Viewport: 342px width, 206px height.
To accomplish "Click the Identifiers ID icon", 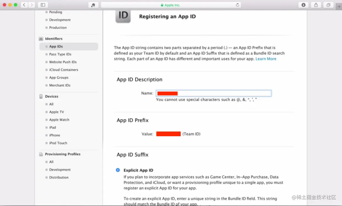I will coord(41,39).
